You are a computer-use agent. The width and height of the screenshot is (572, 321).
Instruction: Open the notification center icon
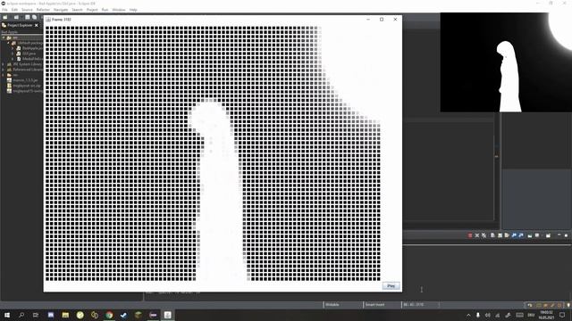coord(562,315)
